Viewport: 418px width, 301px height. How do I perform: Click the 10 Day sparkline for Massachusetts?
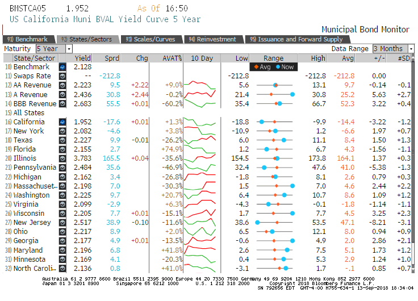pos(202,186)
